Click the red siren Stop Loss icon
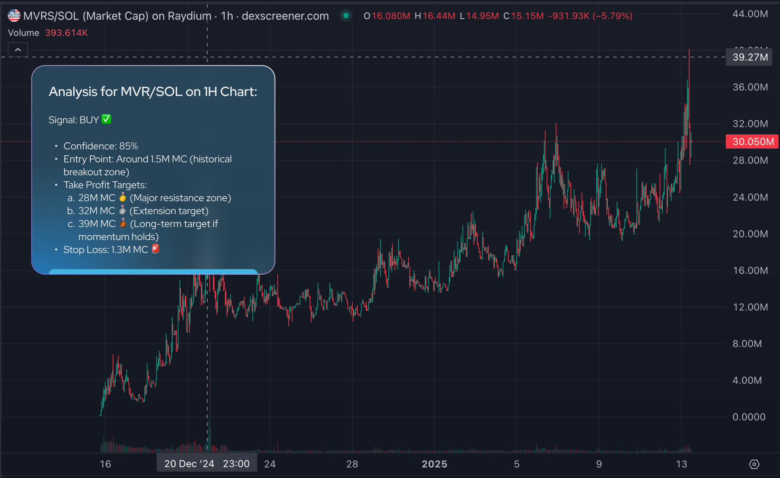This screenshot has width=780, height=478. tap(155, 249)
